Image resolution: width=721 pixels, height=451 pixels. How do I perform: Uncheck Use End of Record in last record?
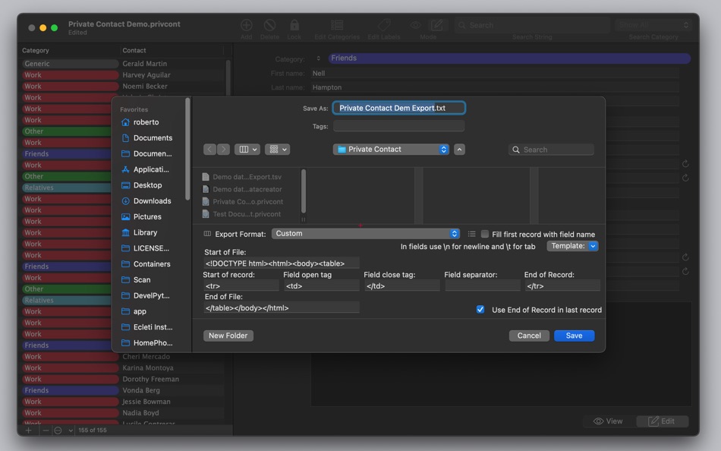pyautogui.click(x=480, y=309)
